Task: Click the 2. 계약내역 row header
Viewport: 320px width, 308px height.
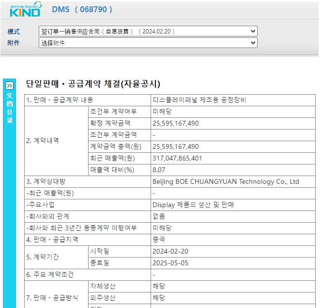Action: pos(42,141)
